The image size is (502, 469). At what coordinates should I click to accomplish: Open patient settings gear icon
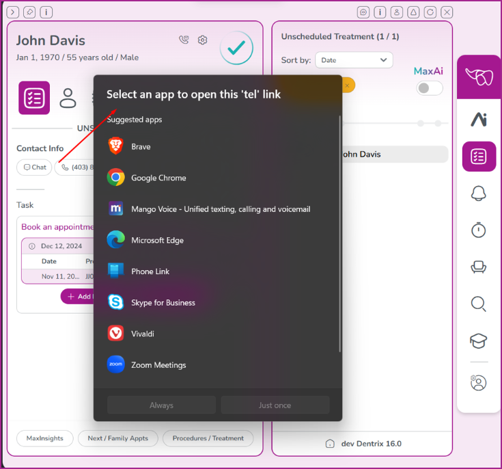click(202, 40)
